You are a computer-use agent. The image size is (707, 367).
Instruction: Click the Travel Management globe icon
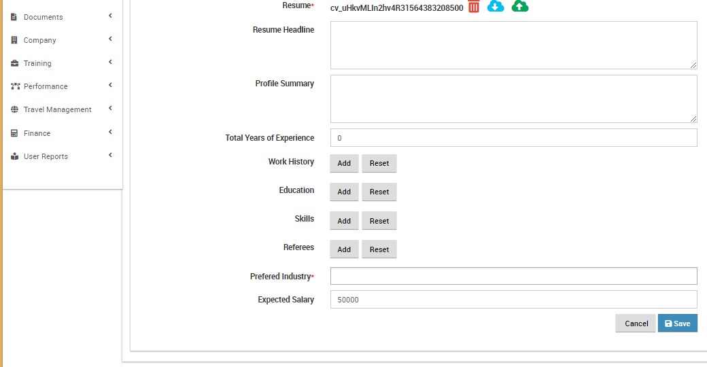click(14, 109)
